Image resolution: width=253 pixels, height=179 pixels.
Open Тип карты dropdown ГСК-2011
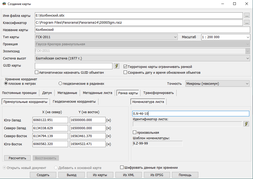click(106, 37)
